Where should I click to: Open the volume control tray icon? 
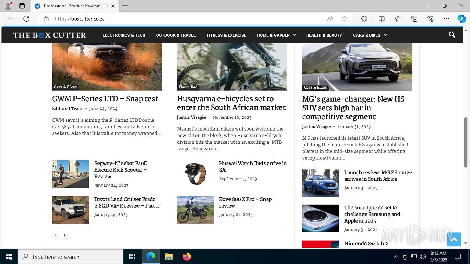point(423,257)
